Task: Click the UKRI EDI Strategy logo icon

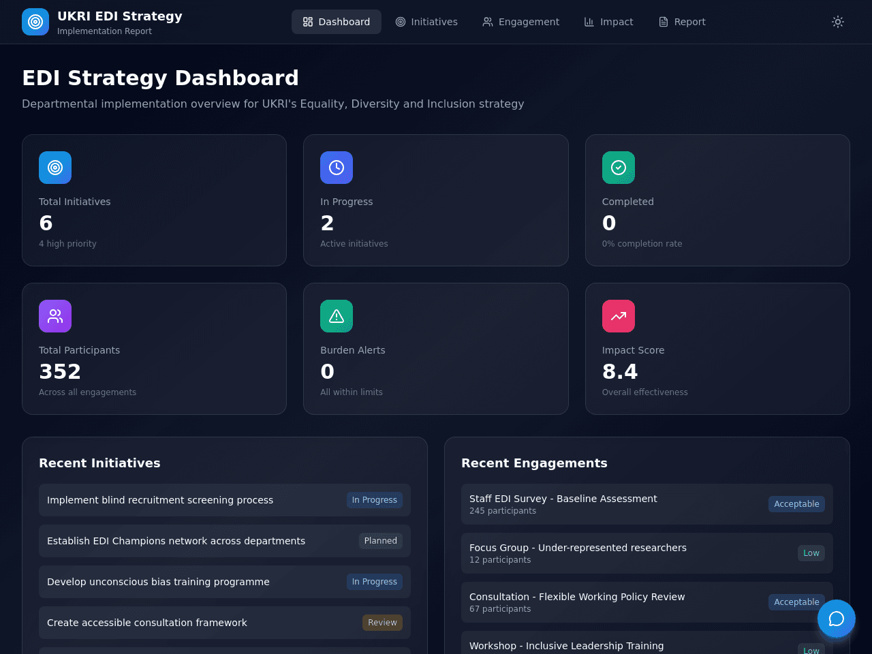Action: tap(35, 22)
